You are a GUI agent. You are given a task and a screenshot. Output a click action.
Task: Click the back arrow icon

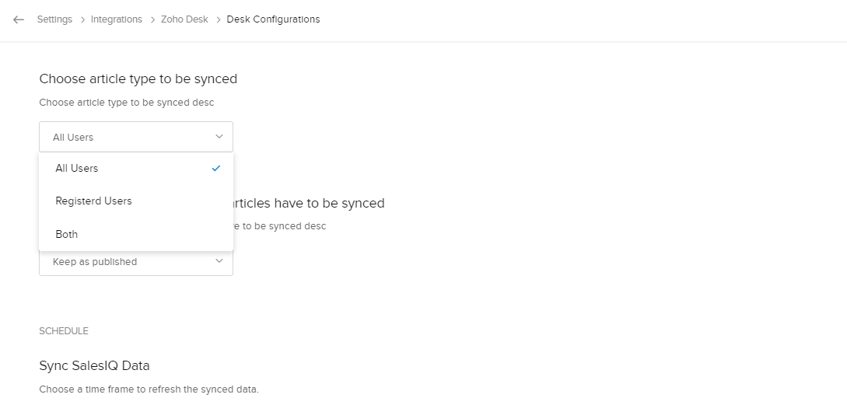(19, 19)
